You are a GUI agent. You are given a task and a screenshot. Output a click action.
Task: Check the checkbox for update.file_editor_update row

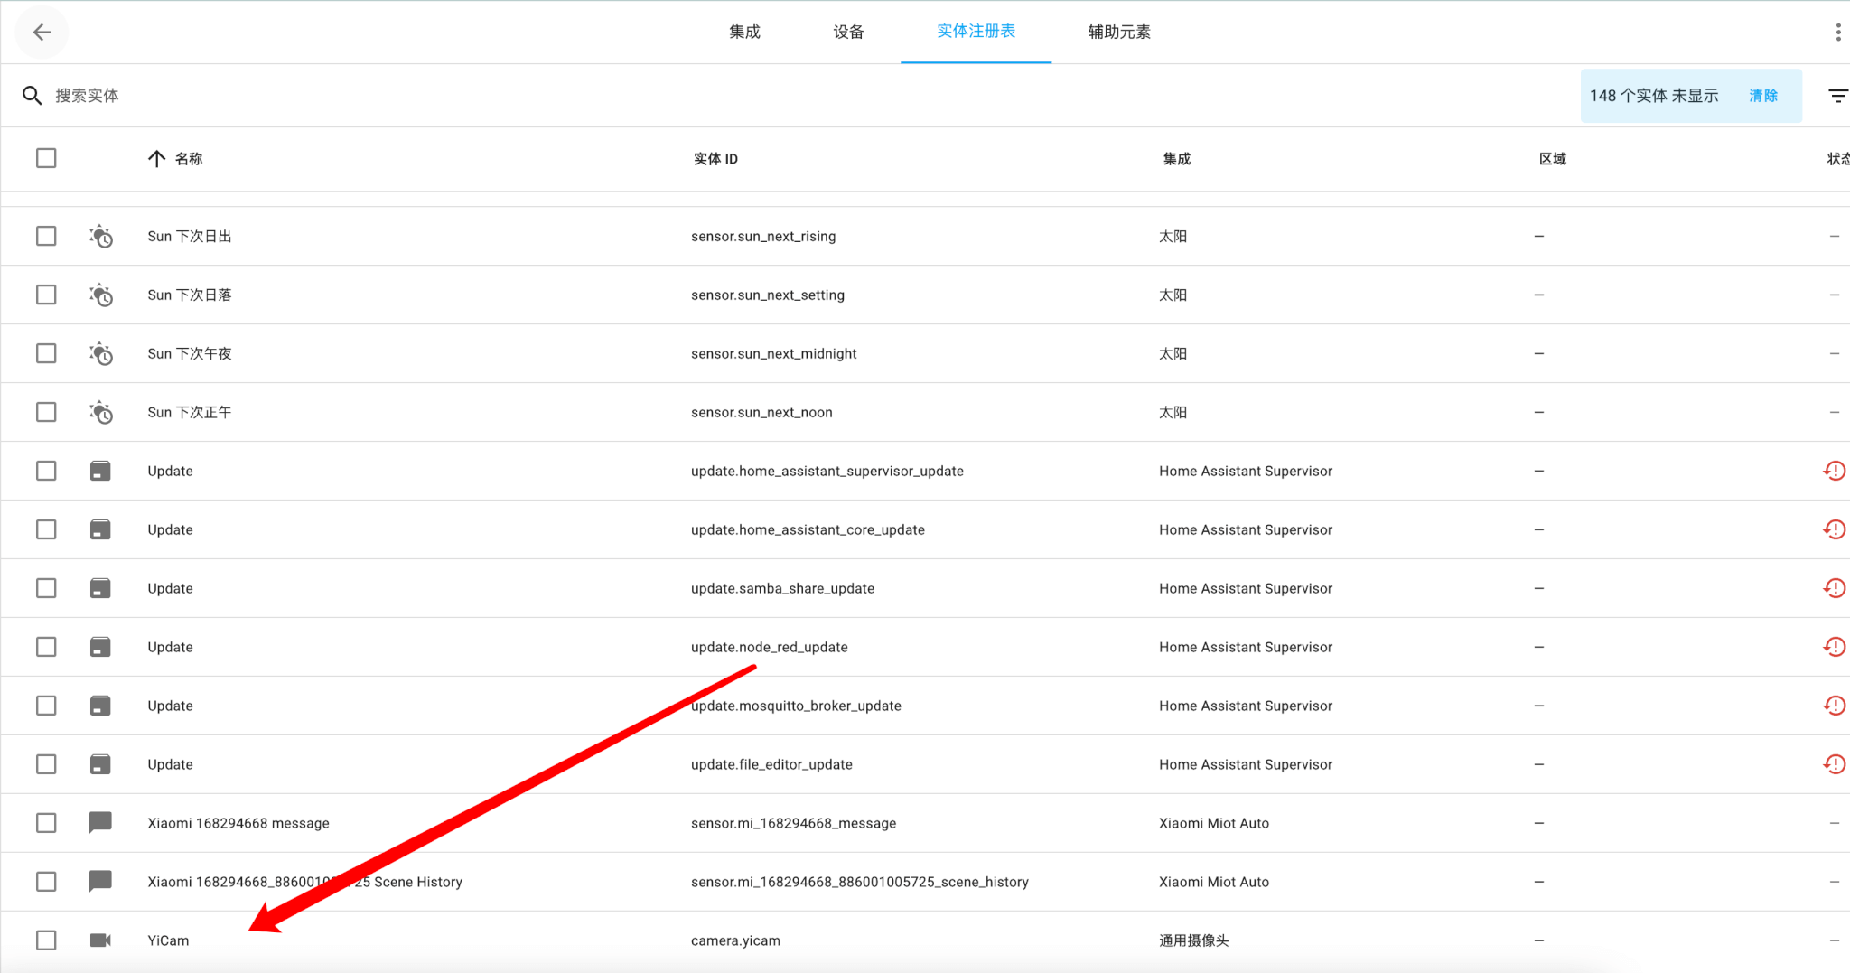click(x=46, y=763)
